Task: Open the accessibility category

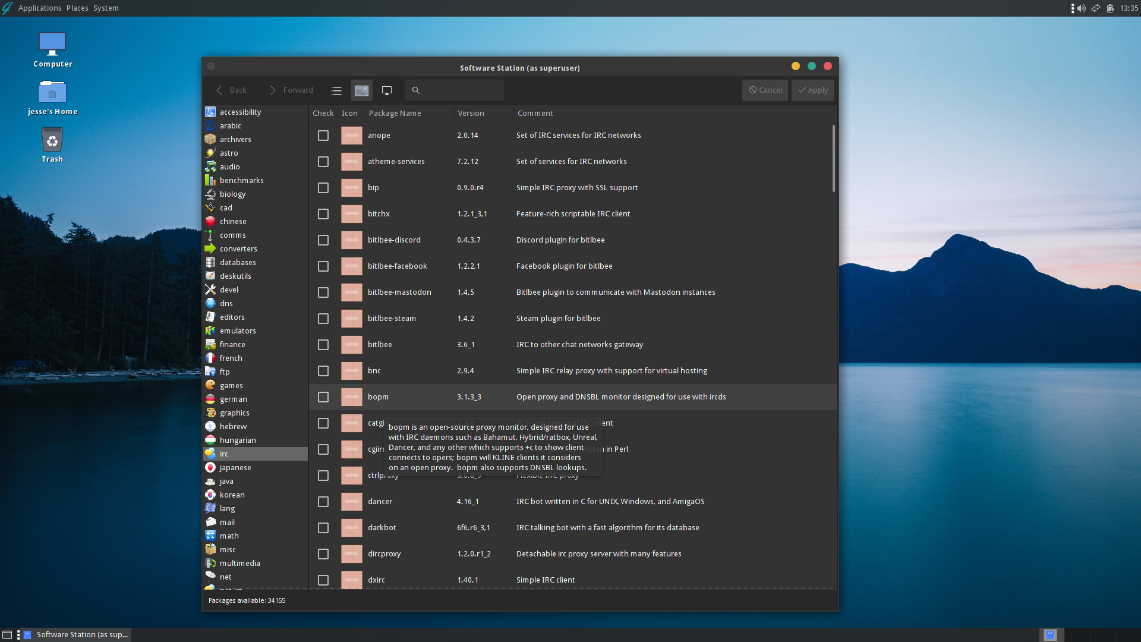Action: (x=256, y=112)
